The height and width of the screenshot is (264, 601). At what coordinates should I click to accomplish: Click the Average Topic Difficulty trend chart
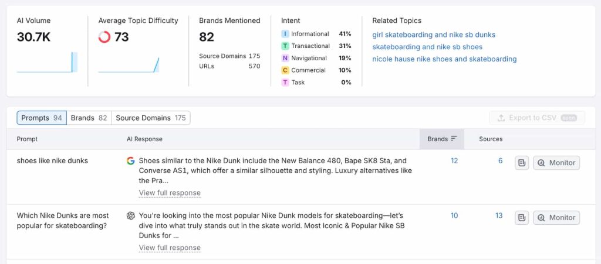tap(129, 64)
